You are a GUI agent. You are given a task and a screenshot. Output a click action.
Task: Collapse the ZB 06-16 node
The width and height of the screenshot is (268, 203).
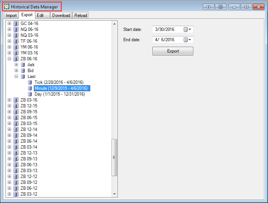[x=10, y=59]
